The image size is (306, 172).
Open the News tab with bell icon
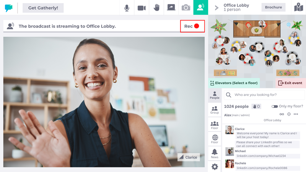(x=215, y=154)
